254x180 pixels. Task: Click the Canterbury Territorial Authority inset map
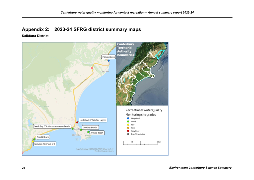click(x=142, y=74)
